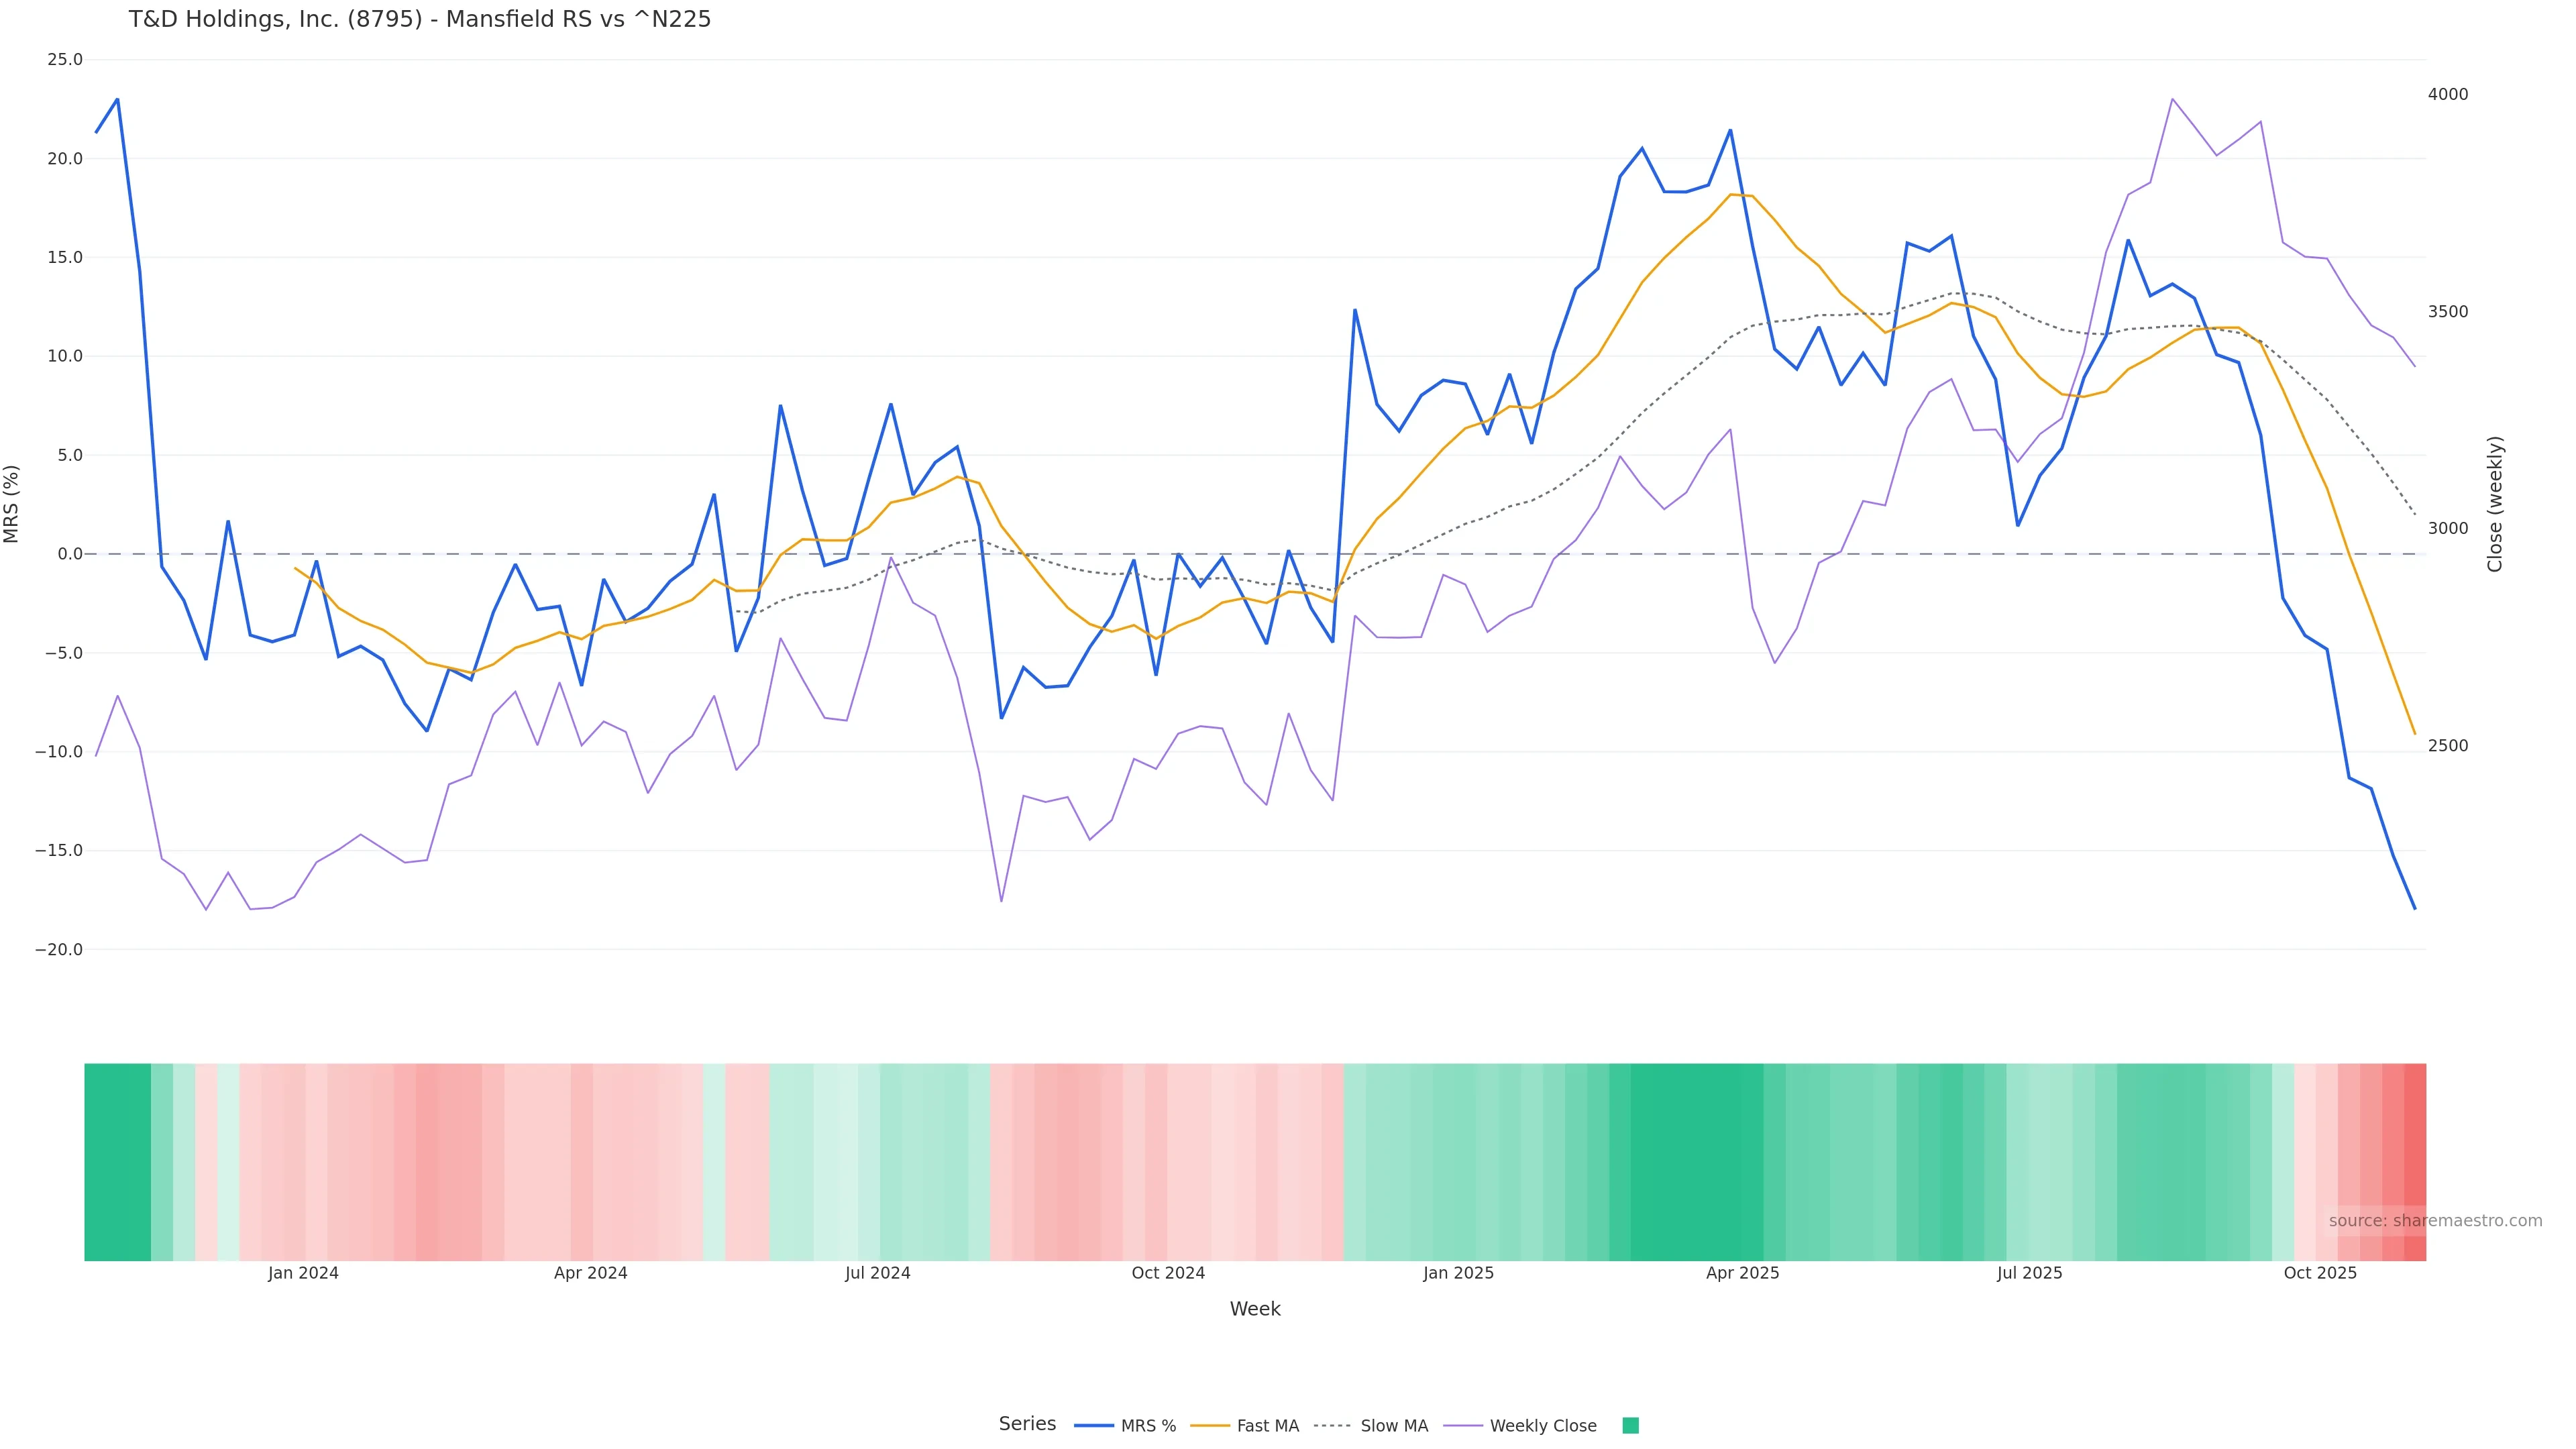Click the 4000 right-axis tick label
Viewport: 2576px width, 1449px height.
(2448, 95)
